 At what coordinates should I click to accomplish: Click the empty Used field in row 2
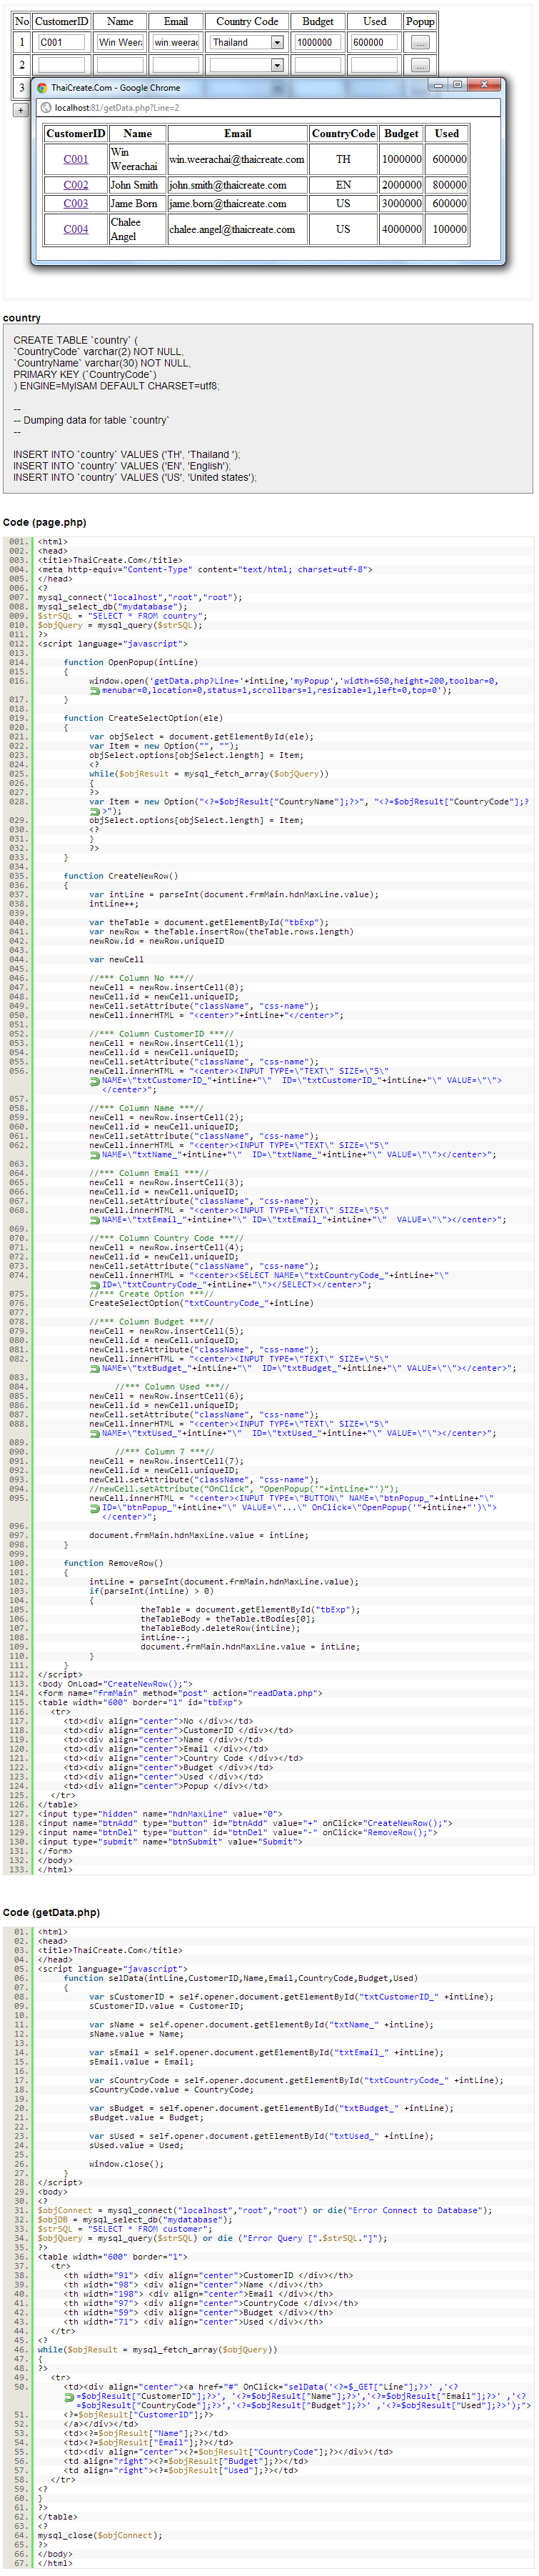pos(375,65)
